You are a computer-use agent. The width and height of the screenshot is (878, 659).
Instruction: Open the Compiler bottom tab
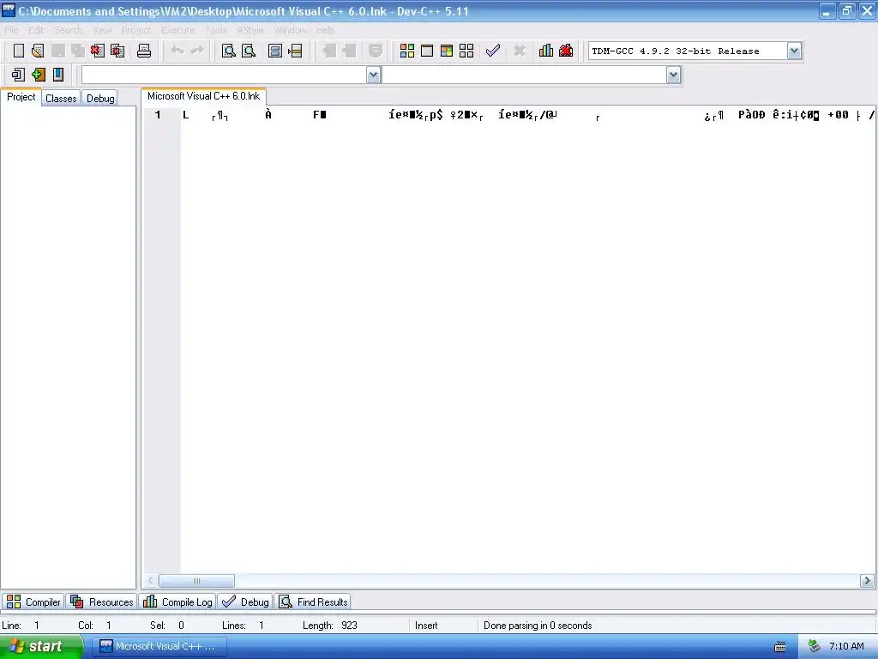[x=33, y=602]
